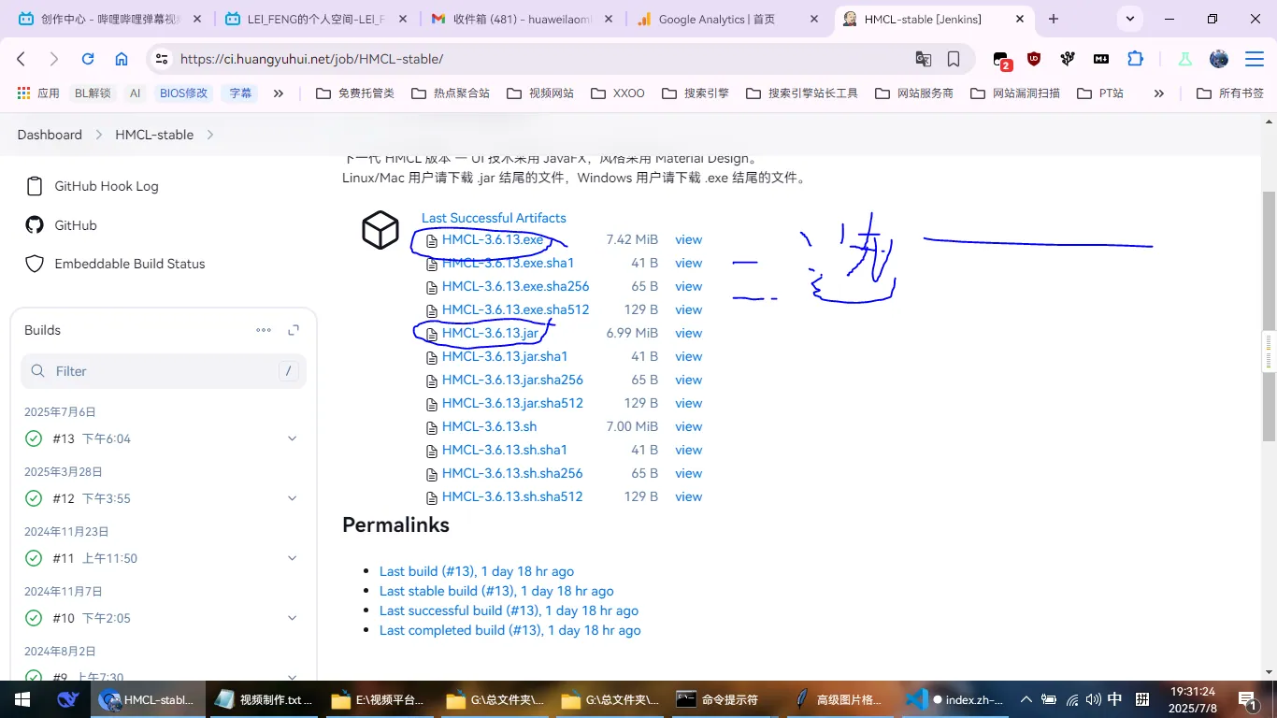Click the Builds filter input field

pos(164,371)
